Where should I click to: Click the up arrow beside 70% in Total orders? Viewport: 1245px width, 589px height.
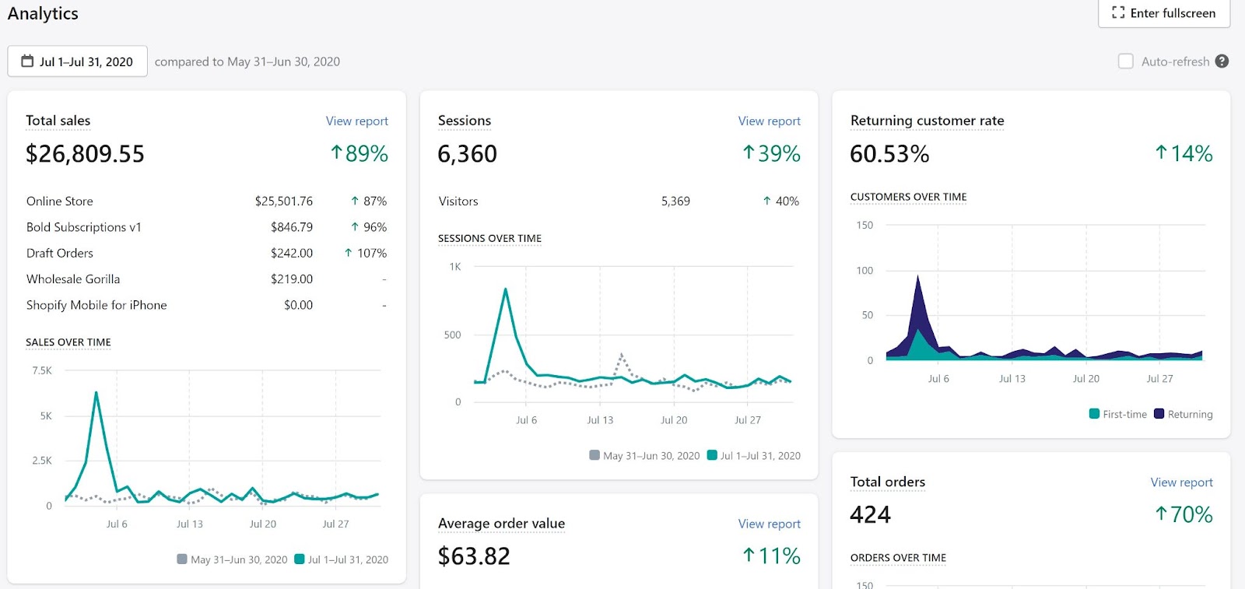click(1161, 514)
